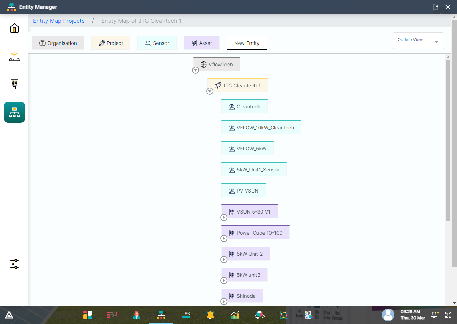The image size is (457, 324).
Task: Click the highlighted Entity Manager sidebar icon
Action: pyautogui.click(x=14, y=112)
